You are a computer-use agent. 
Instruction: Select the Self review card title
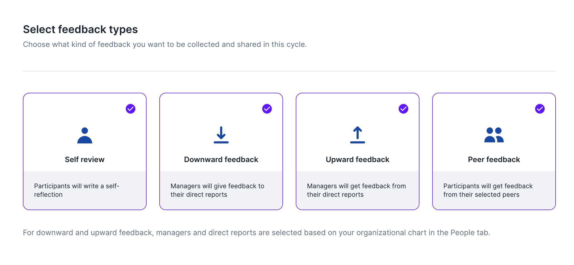(85, 159)
